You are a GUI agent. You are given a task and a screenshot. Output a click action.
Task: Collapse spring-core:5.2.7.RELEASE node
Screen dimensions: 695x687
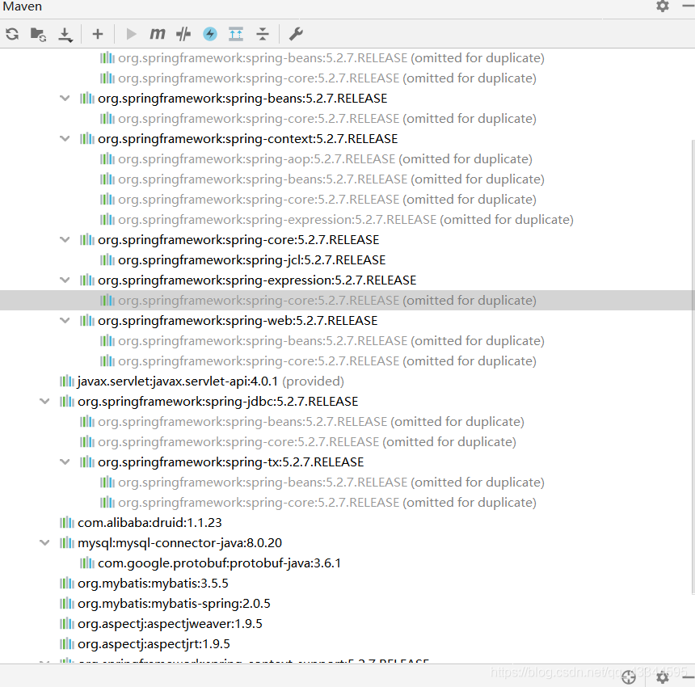[65, 240]
